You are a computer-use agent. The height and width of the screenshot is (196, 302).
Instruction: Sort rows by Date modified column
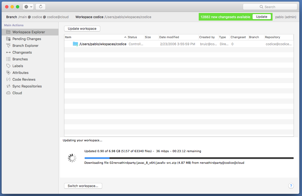click(x=170, y=37)
